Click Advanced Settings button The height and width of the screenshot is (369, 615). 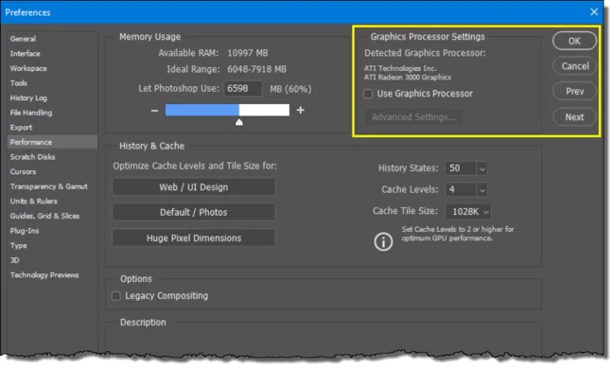[x=413, y=117]
